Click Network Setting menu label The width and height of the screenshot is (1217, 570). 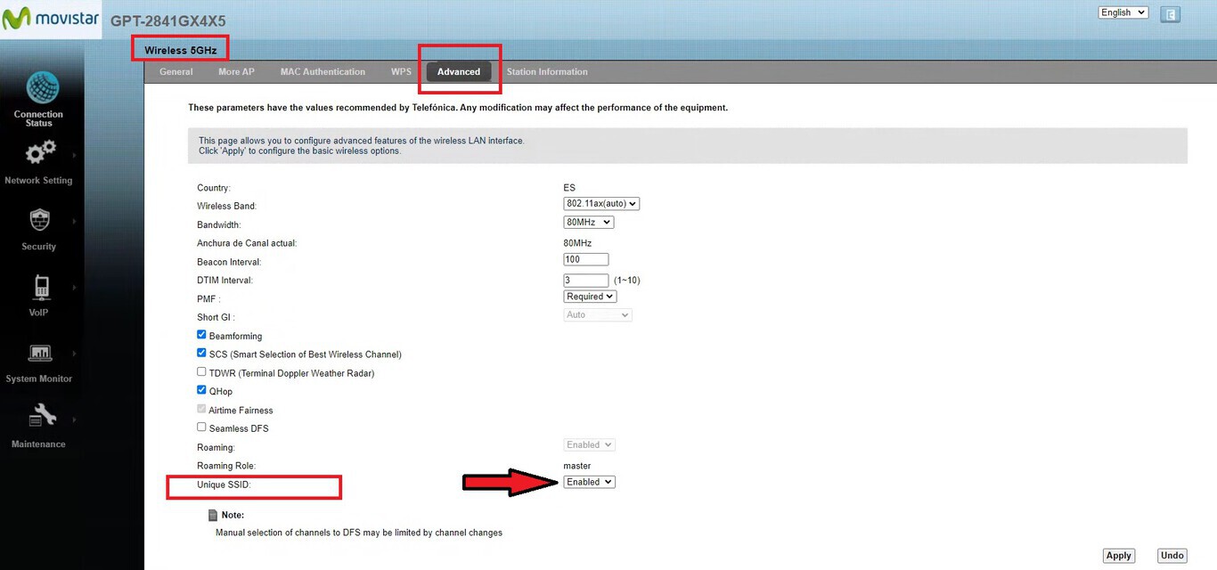click(x=38, y=180)
